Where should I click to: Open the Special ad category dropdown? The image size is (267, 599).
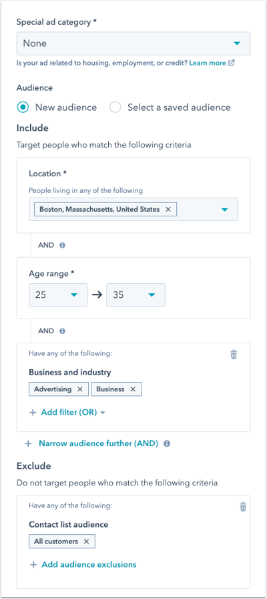tap(133, 43)
